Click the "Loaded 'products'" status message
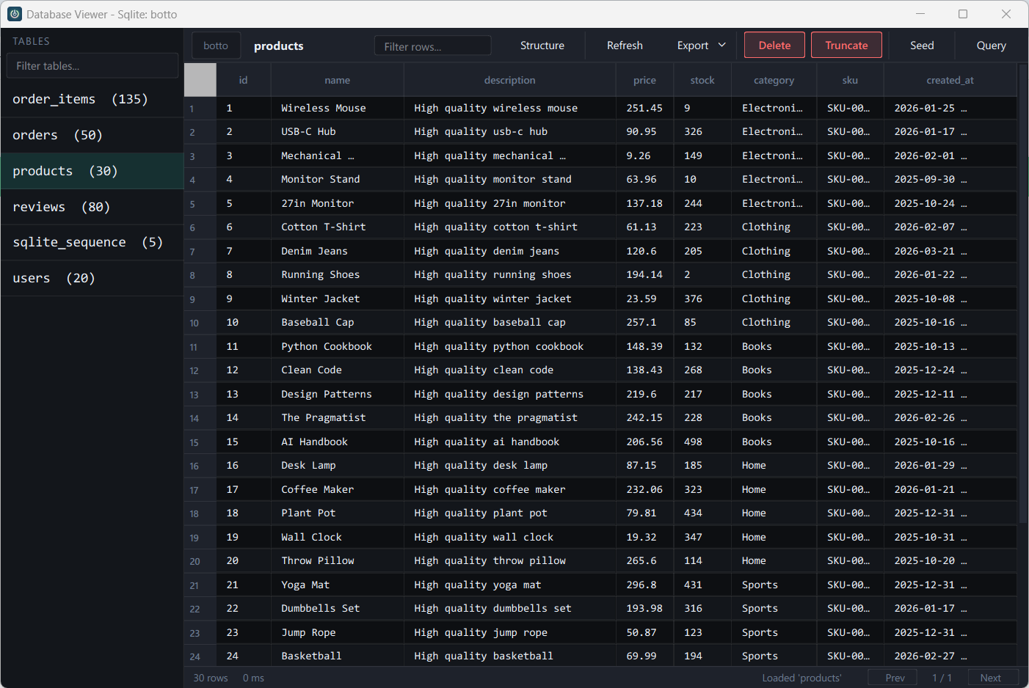The image size is (1029, 688). pos(802,678)
